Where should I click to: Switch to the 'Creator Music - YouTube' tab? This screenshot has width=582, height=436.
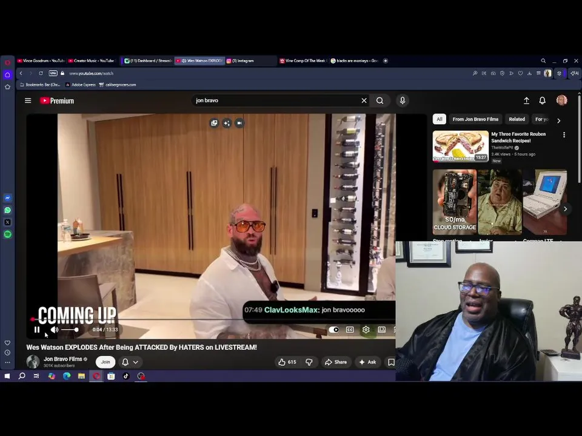tap(92, 61)
